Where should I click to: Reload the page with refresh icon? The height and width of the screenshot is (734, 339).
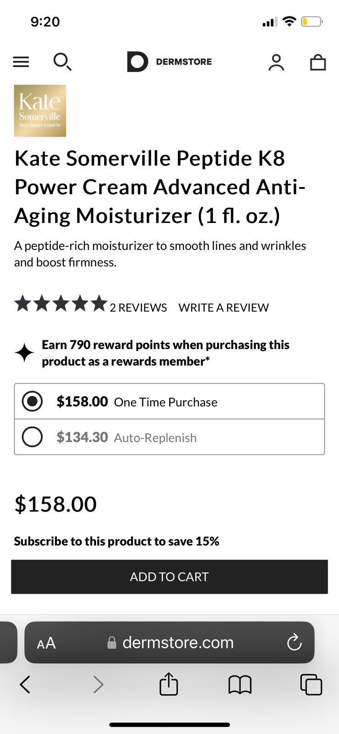point(294,642)
